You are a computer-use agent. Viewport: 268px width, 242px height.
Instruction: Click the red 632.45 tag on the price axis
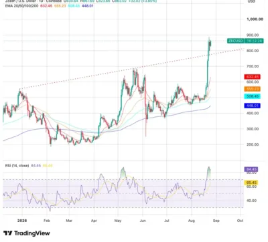253,77
